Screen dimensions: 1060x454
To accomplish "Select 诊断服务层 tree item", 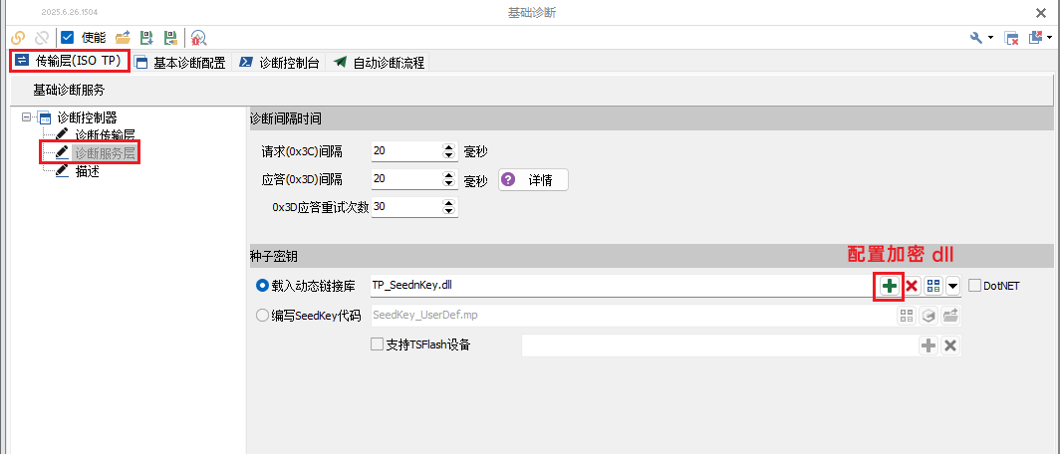I will pos(105,152).
